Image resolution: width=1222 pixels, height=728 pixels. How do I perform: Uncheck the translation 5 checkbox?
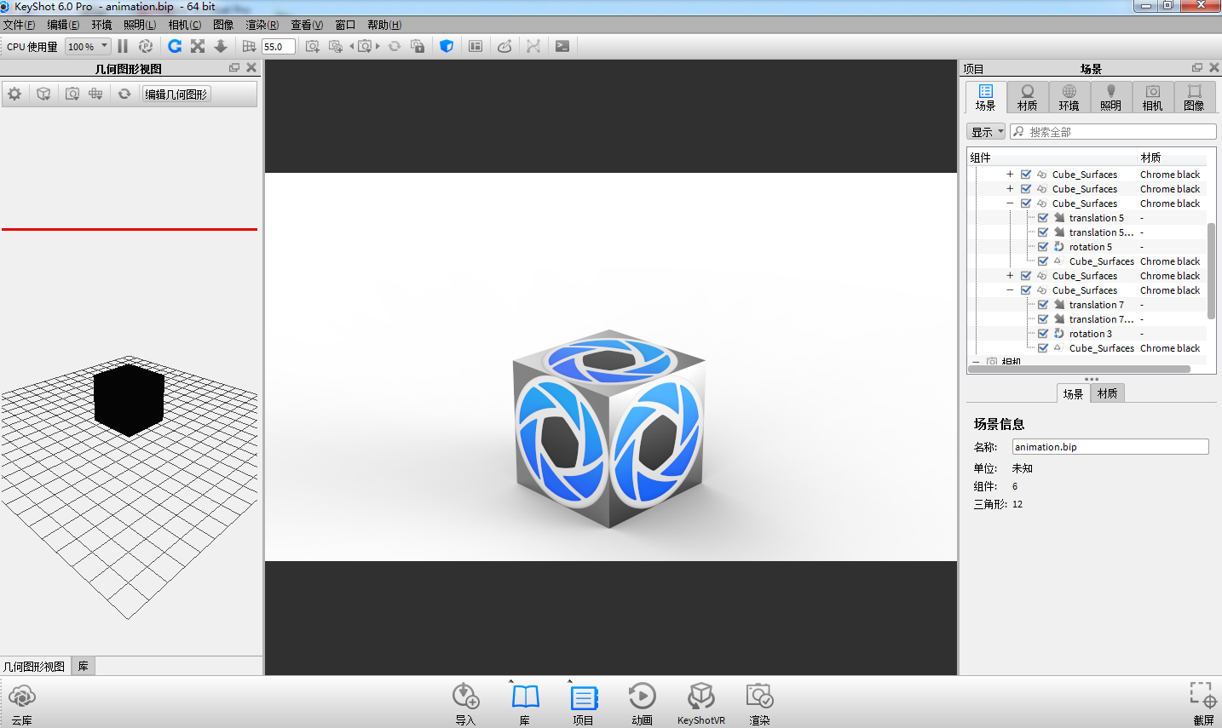tap(1043, 218)
